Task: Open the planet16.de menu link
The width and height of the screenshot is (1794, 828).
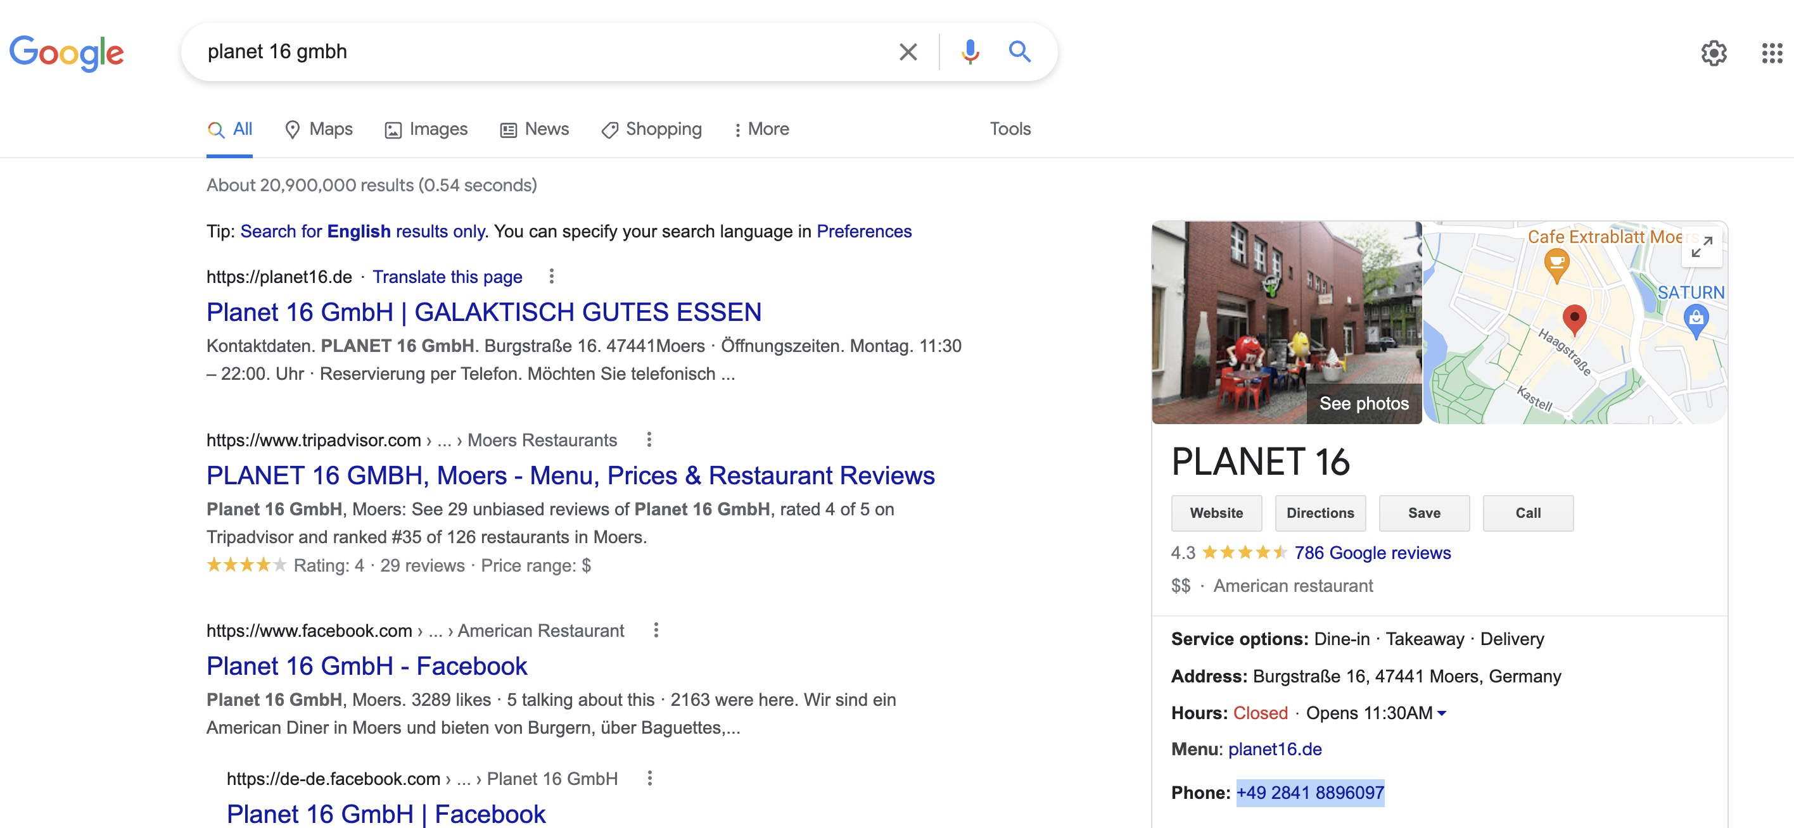Action: tap(1275, 749)
